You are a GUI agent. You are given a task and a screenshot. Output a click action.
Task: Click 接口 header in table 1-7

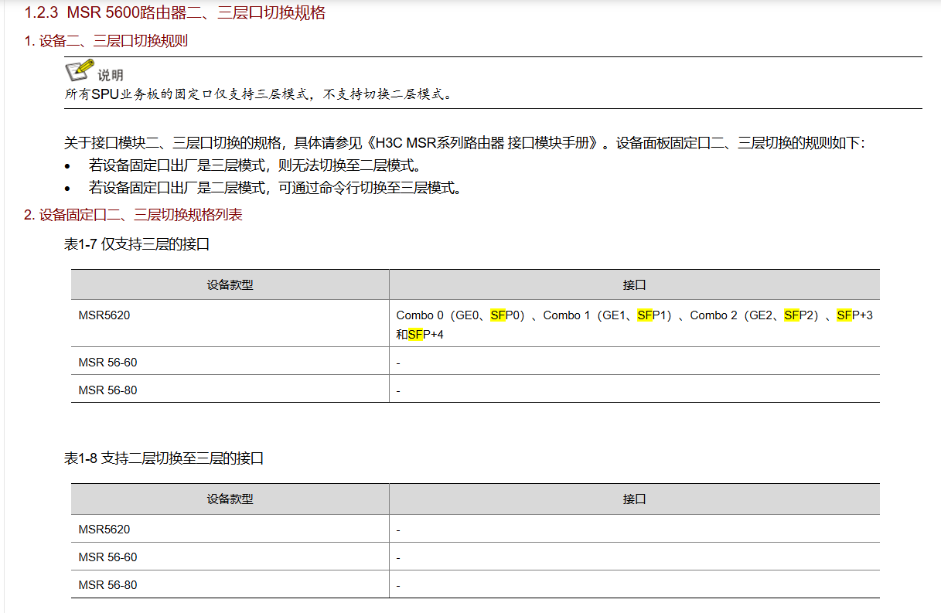(634, 284)
